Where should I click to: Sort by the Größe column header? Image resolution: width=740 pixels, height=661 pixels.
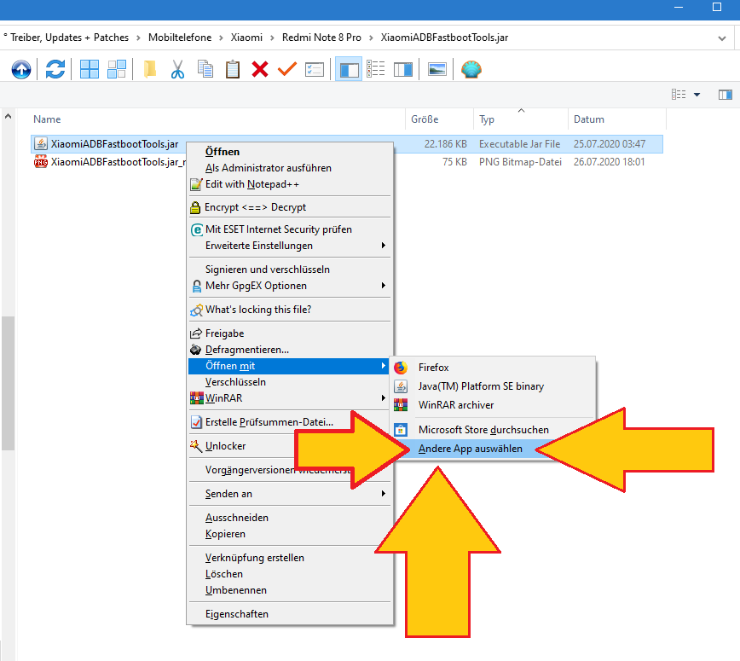click(x=439, y=119)
